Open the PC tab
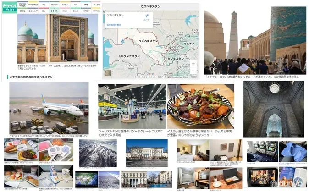 (x=44, y=5)
